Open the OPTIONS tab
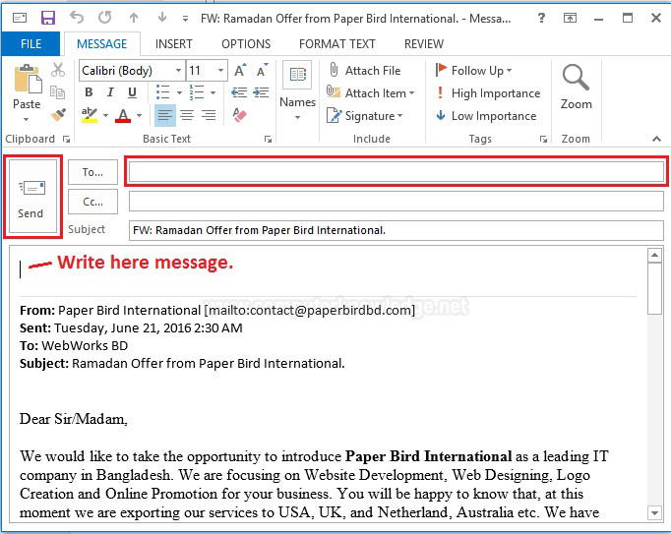The width and height of the screenshot is (671, 534). (246, 44)
